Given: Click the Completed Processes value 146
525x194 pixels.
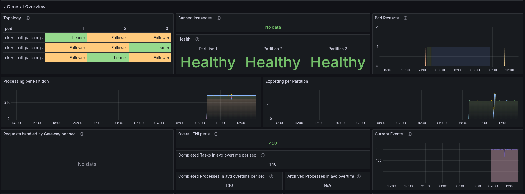Looking at the screenshot, I should click(x=229, y=185).
